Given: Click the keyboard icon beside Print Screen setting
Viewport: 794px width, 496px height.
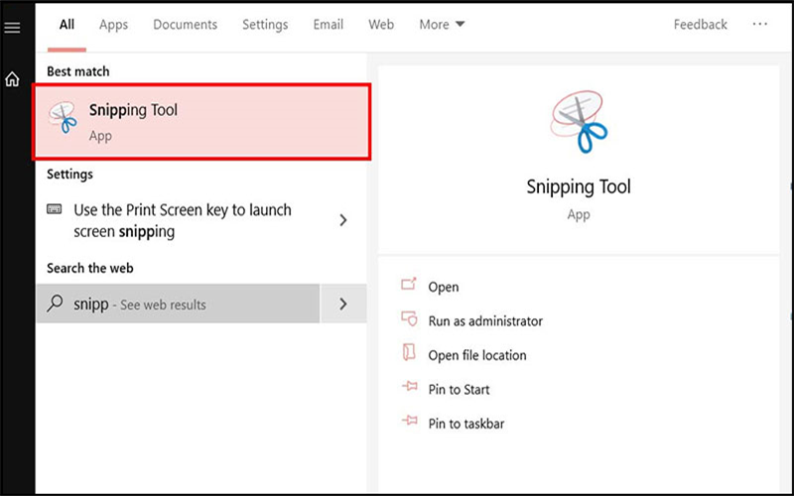Looking at the screenshot, I should (x=55, y=209).
